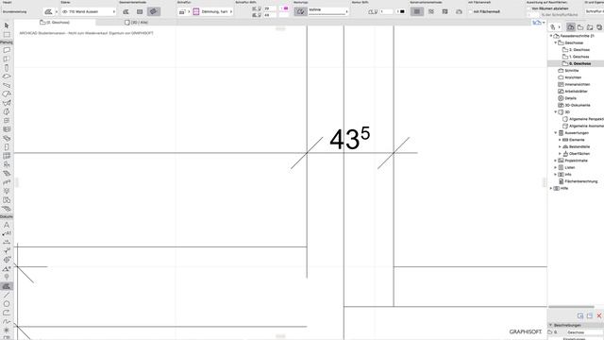Screen dimensions: 604x340
Task: Select the Spline tool in the toolbox
Action: pyautogui.click(x=7, y=321)
